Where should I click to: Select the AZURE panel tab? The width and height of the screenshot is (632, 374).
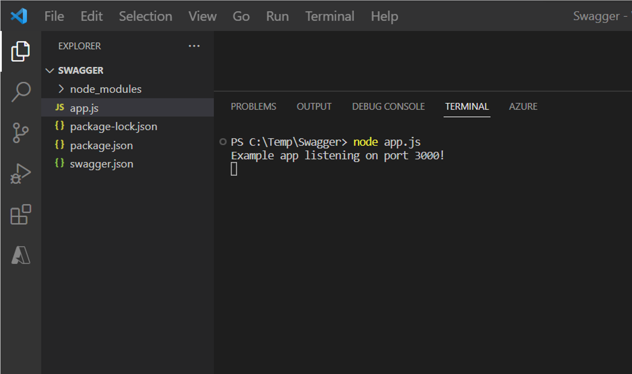[x=523, y=106]
